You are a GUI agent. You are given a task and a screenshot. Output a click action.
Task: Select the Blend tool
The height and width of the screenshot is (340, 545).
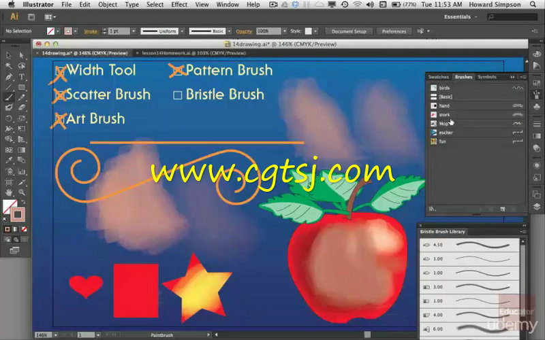22,160
